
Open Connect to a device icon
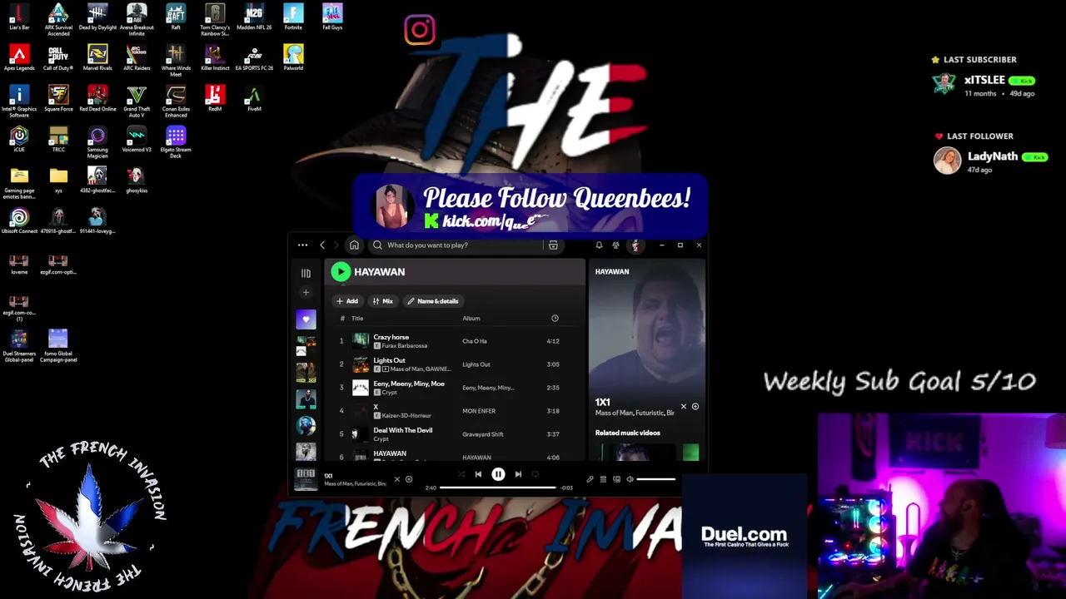click(616, 479)
